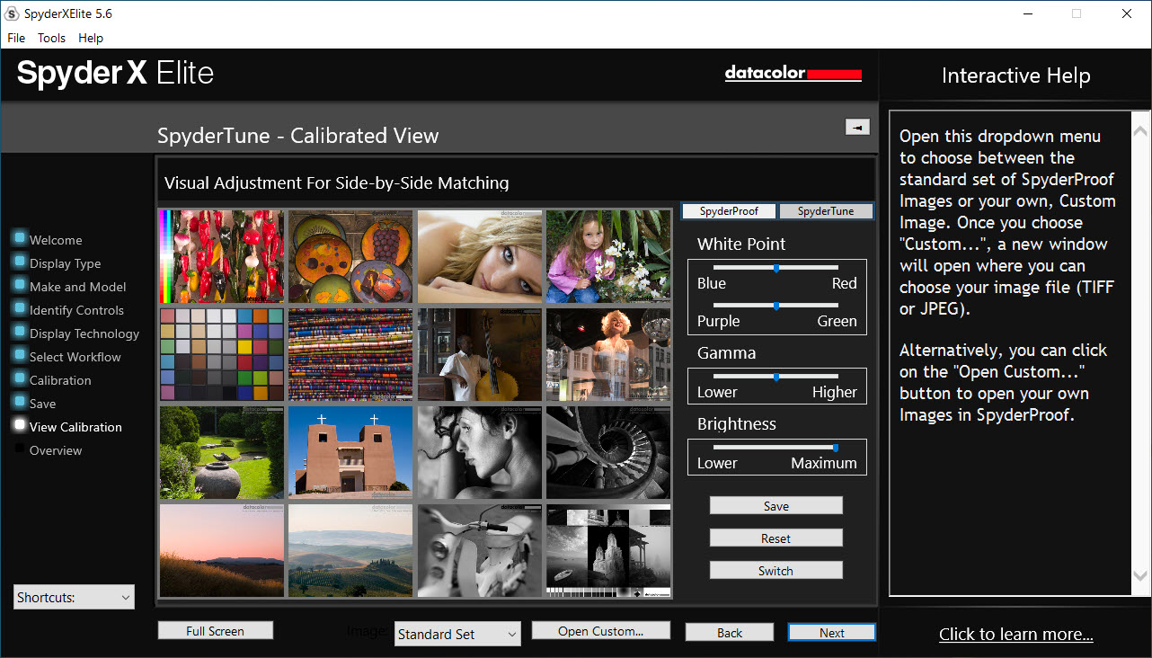The image size is (1152, 658).
Task: Click the Switch button
Action: [x=776, y=571]
